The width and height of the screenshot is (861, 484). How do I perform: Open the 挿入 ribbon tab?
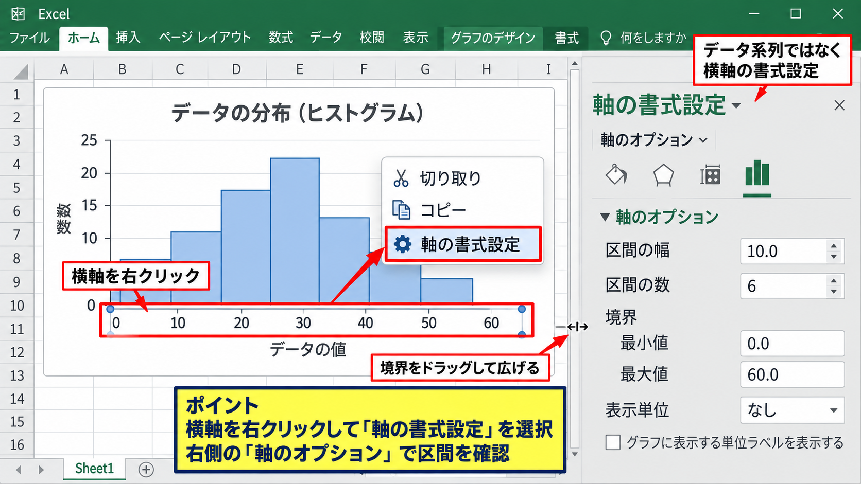(128, 38)
